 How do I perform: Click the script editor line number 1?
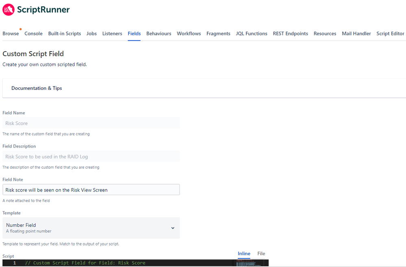pos(15,263)
